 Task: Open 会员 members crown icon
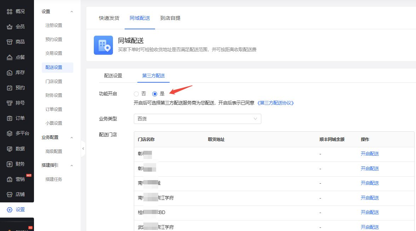[10, 26]
